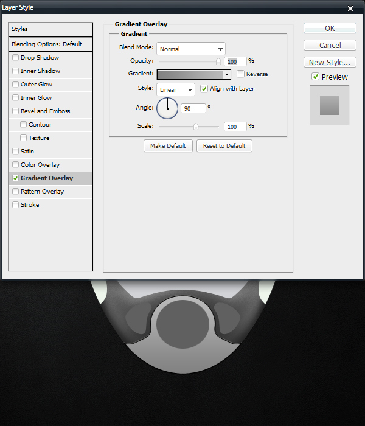Screen dimensions: 365x426
Task: Open Satin settings label
Action: pos(27,151)
